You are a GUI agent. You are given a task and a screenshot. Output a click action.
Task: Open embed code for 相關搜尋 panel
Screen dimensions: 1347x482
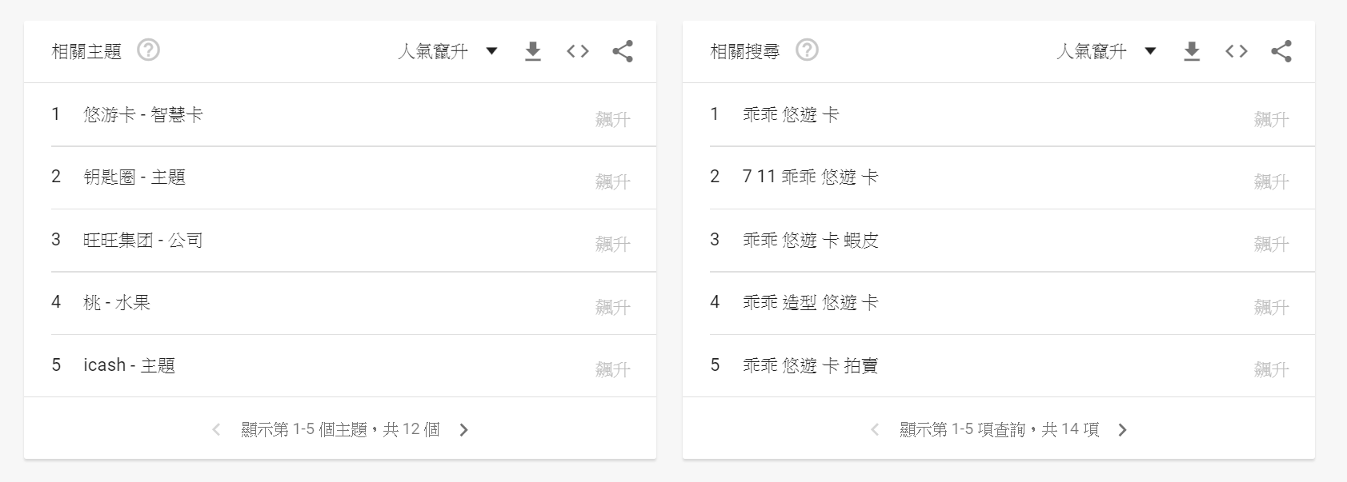click(x=1237, y=52)
